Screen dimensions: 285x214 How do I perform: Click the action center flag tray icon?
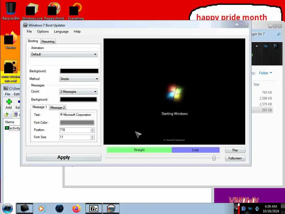pyautogui.click(x=243, y=208)
